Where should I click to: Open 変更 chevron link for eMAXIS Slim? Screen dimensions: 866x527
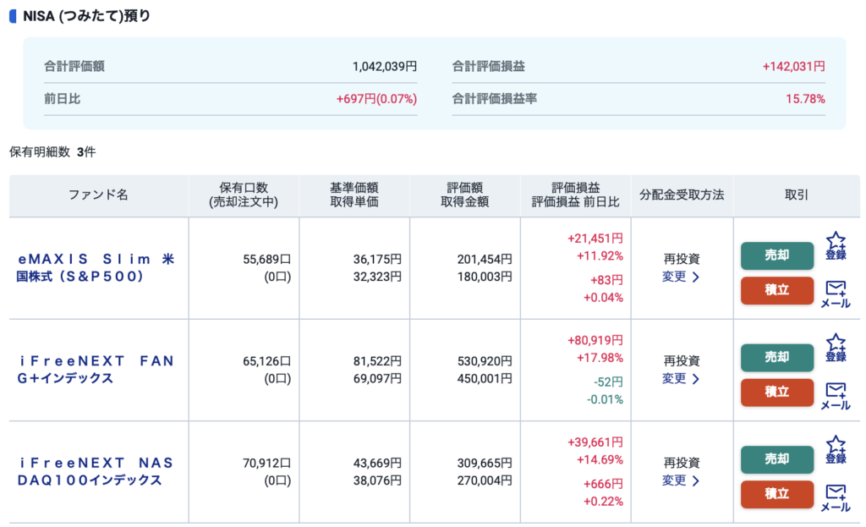[681, 277]
